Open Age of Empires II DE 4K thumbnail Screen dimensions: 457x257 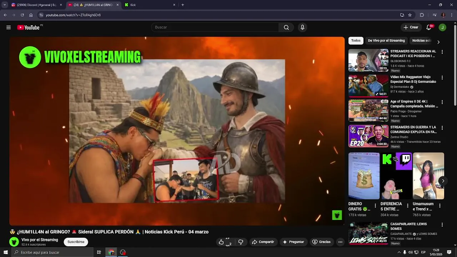pos(368,110)
